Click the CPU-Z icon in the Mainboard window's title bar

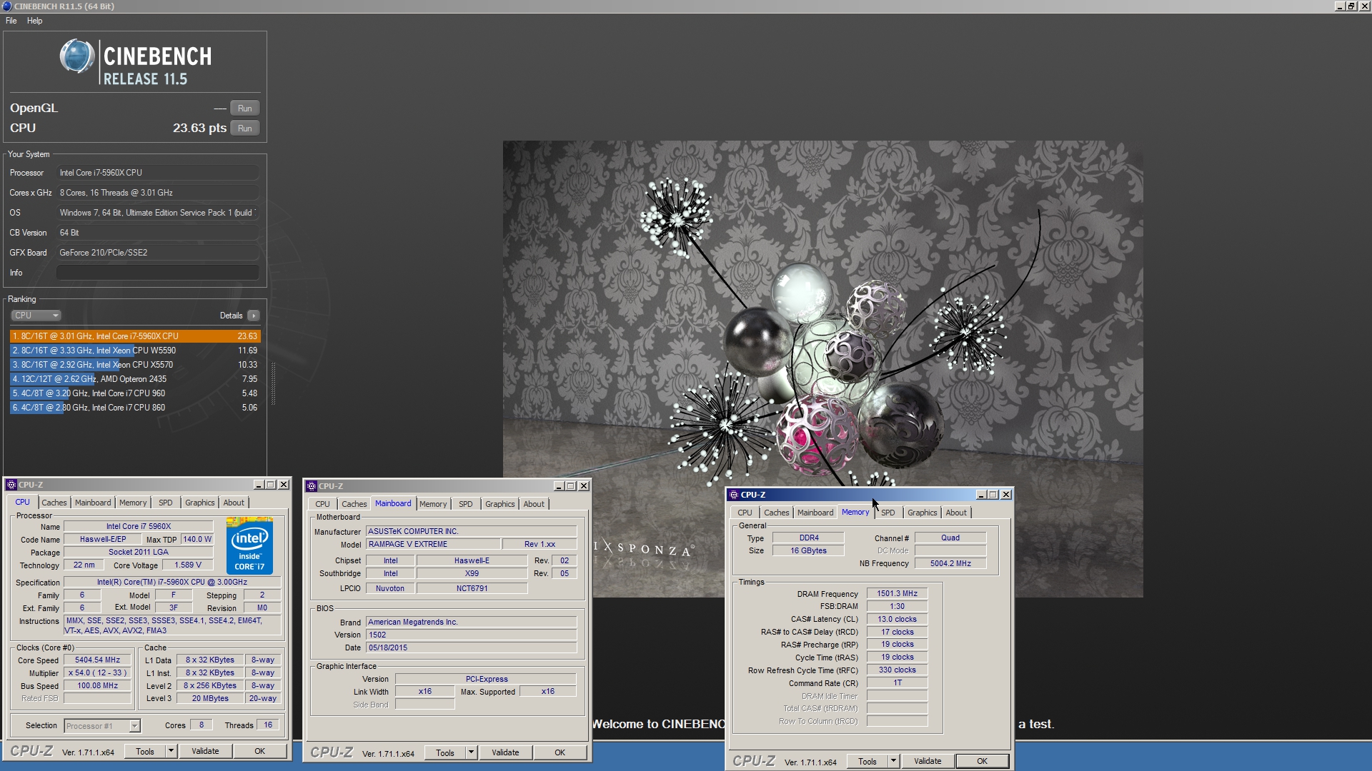tap(312, 486)
